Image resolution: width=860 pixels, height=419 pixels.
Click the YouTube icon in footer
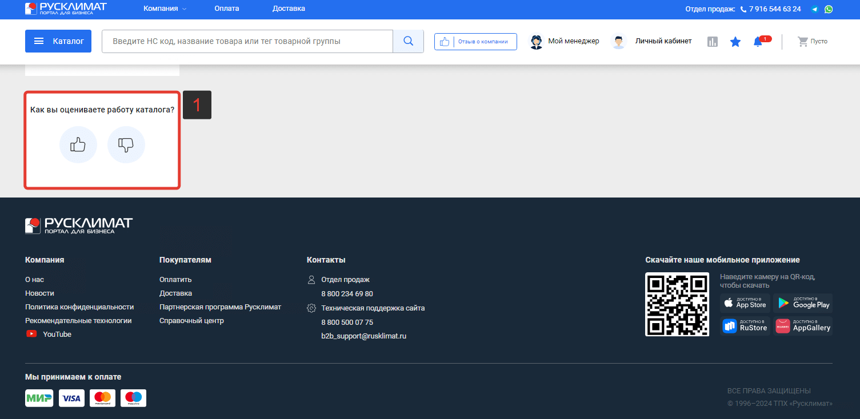coord(31,334)
